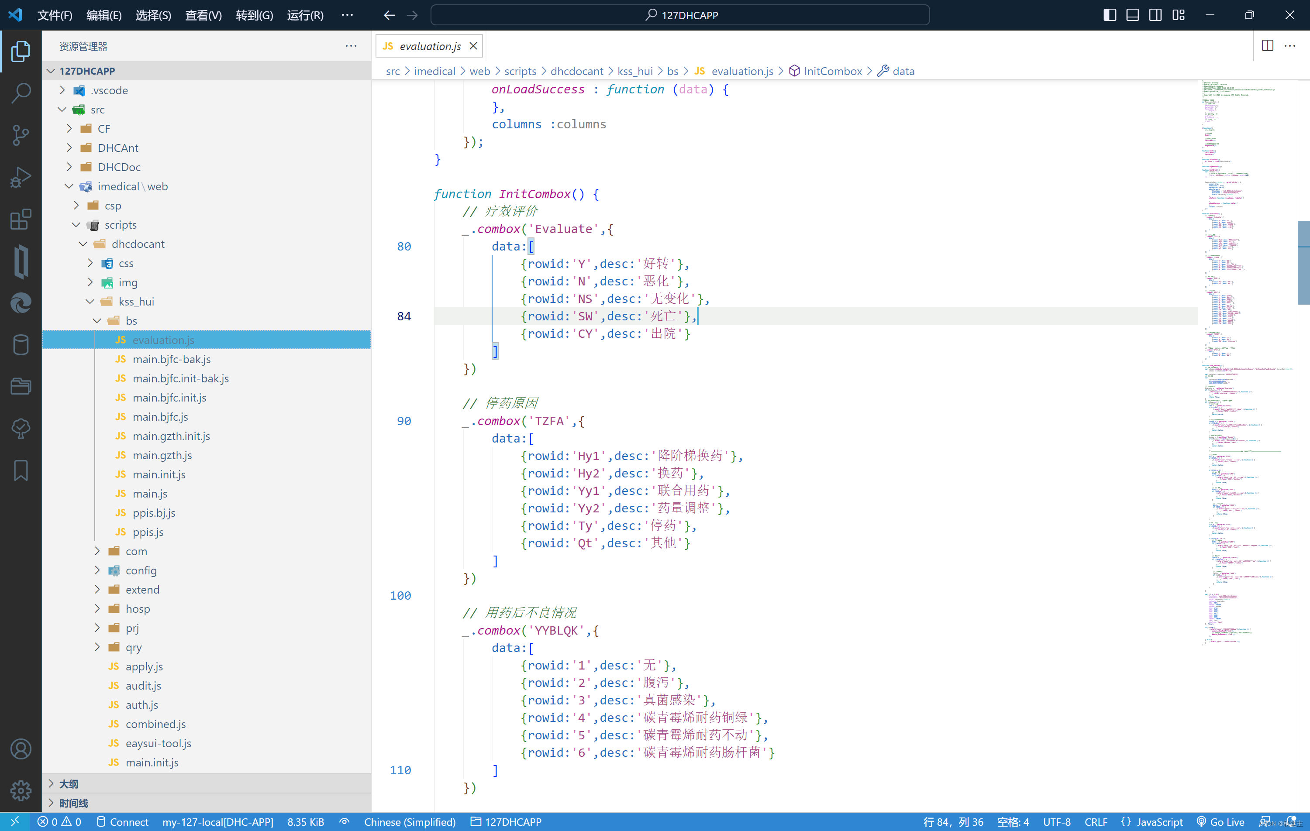Toggle the bottom panel layout button
This screenshot has height=831, width=1310.
tap(1133, 15)
